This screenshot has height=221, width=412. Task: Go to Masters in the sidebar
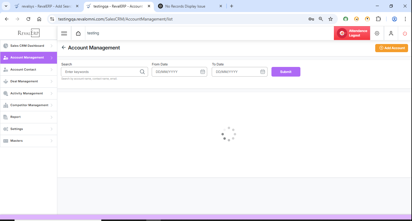17,141
